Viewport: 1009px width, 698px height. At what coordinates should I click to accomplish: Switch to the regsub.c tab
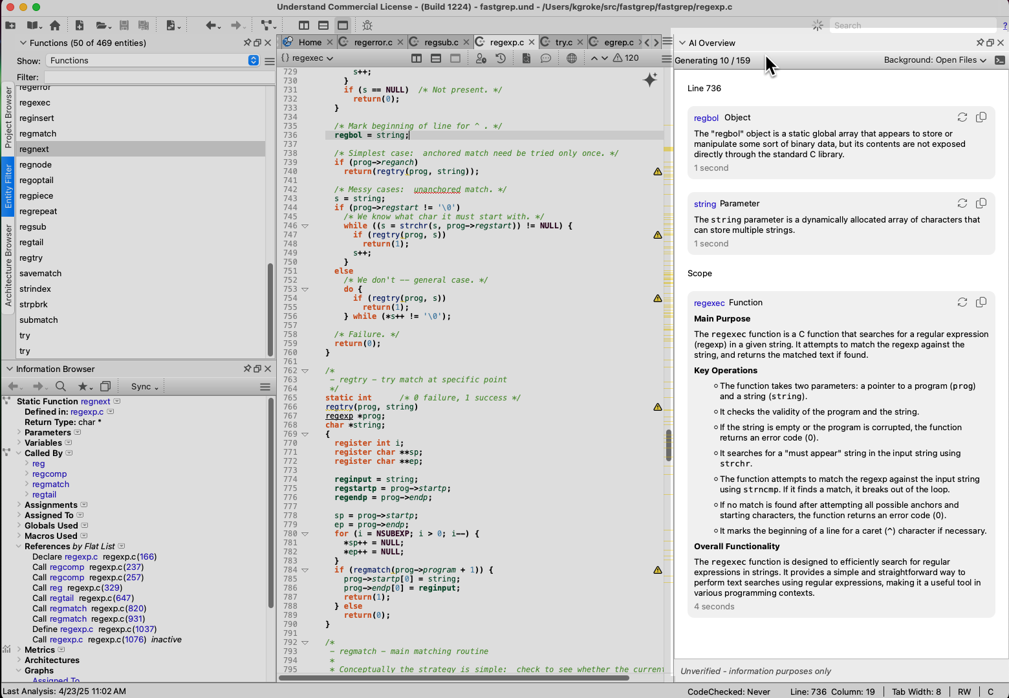click(441, 42)
